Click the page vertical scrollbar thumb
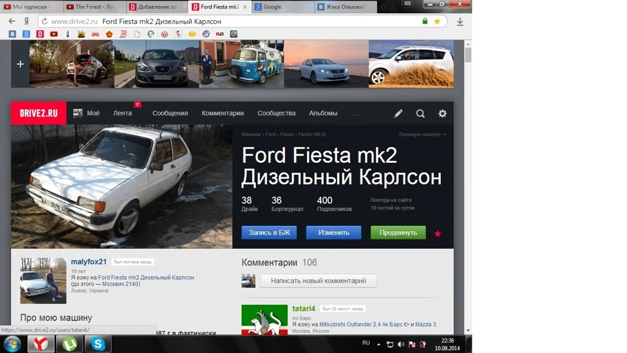This screenshot has width=627, height=353. click(x=468, y=54)
